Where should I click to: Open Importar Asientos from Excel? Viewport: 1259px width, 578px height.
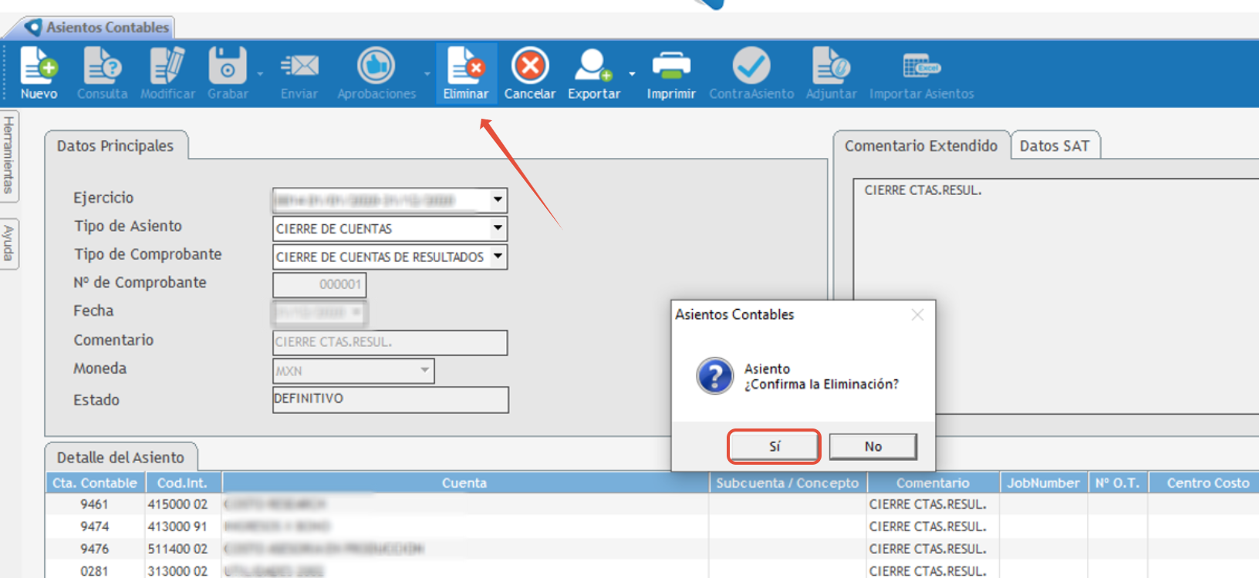922,73
